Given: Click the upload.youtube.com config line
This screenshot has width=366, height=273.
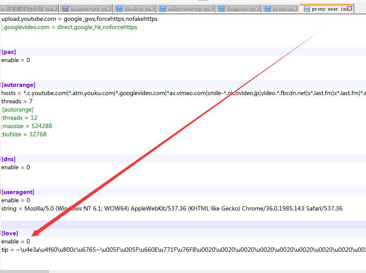Looking at the screenshot, I should click(79, 19).
